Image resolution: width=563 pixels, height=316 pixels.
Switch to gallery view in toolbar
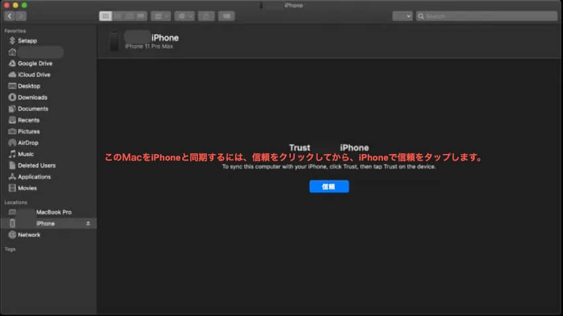click(x=141, y=16)
